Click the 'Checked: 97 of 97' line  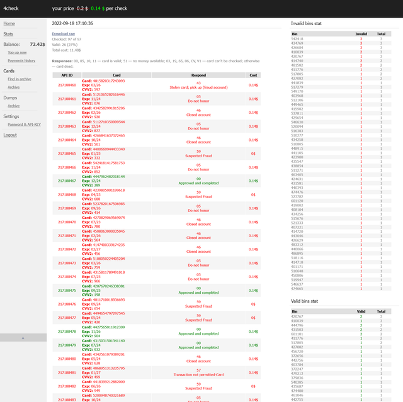click(67, 39)
